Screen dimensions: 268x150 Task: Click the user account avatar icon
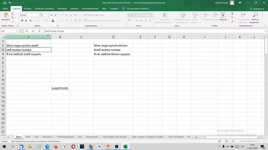[x=232, y=3]
